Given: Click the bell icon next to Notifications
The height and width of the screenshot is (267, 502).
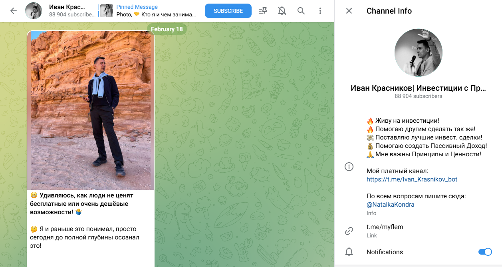Looking at the screenshot, I should click(349, 252).
